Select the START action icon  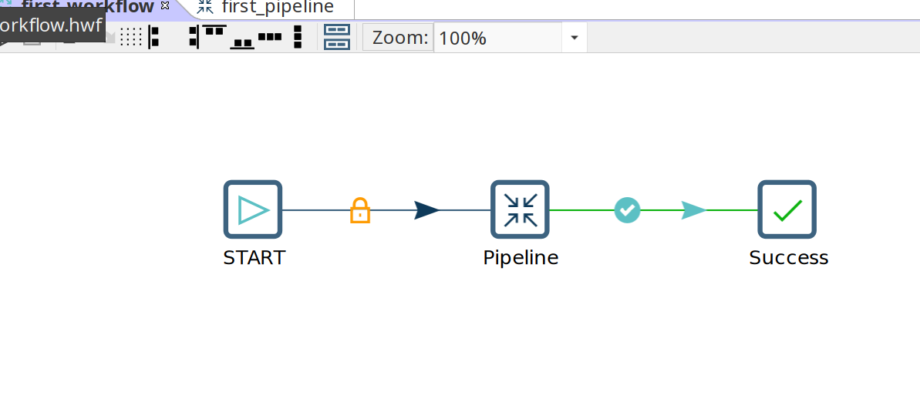253,209
